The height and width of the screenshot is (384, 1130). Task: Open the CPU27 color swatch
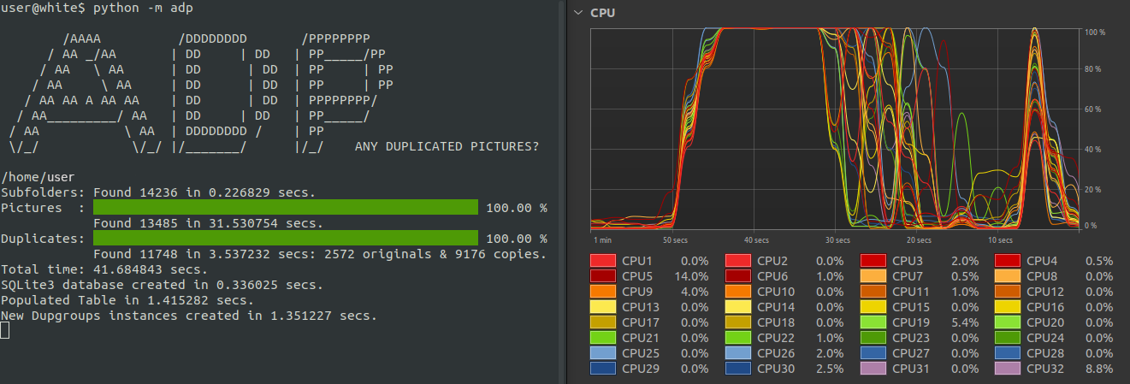873,353
